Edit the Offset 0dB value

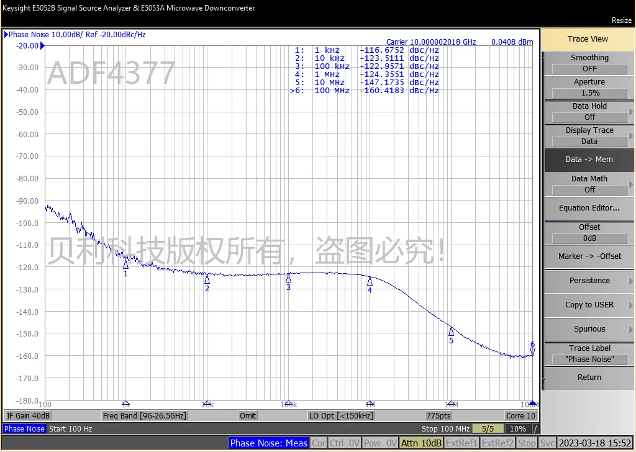click(589, 233)
